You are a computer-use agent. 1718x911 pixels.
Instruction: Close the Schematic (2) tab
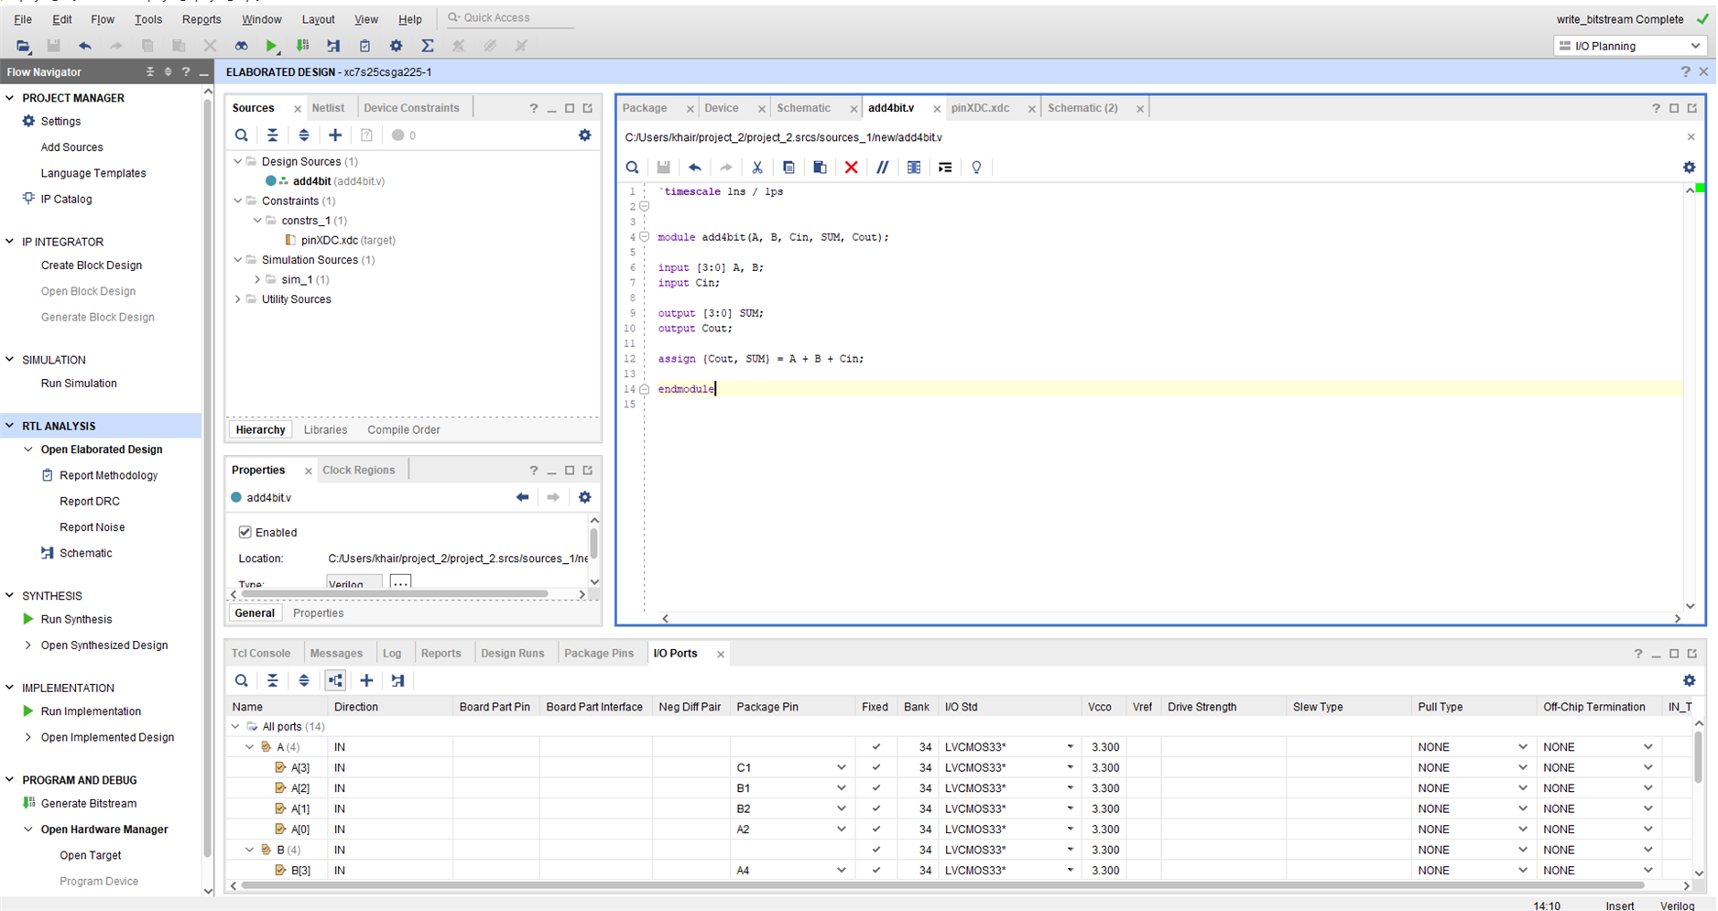coord(1139,109)
